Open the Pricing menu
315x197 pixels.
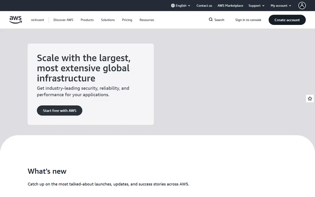[x=127, y=20]
